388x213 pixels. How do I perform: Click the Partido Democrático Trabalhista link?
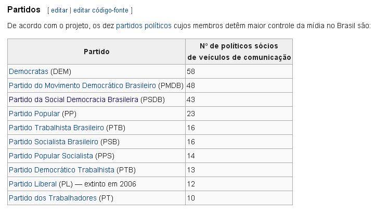(x=61, y=169)
